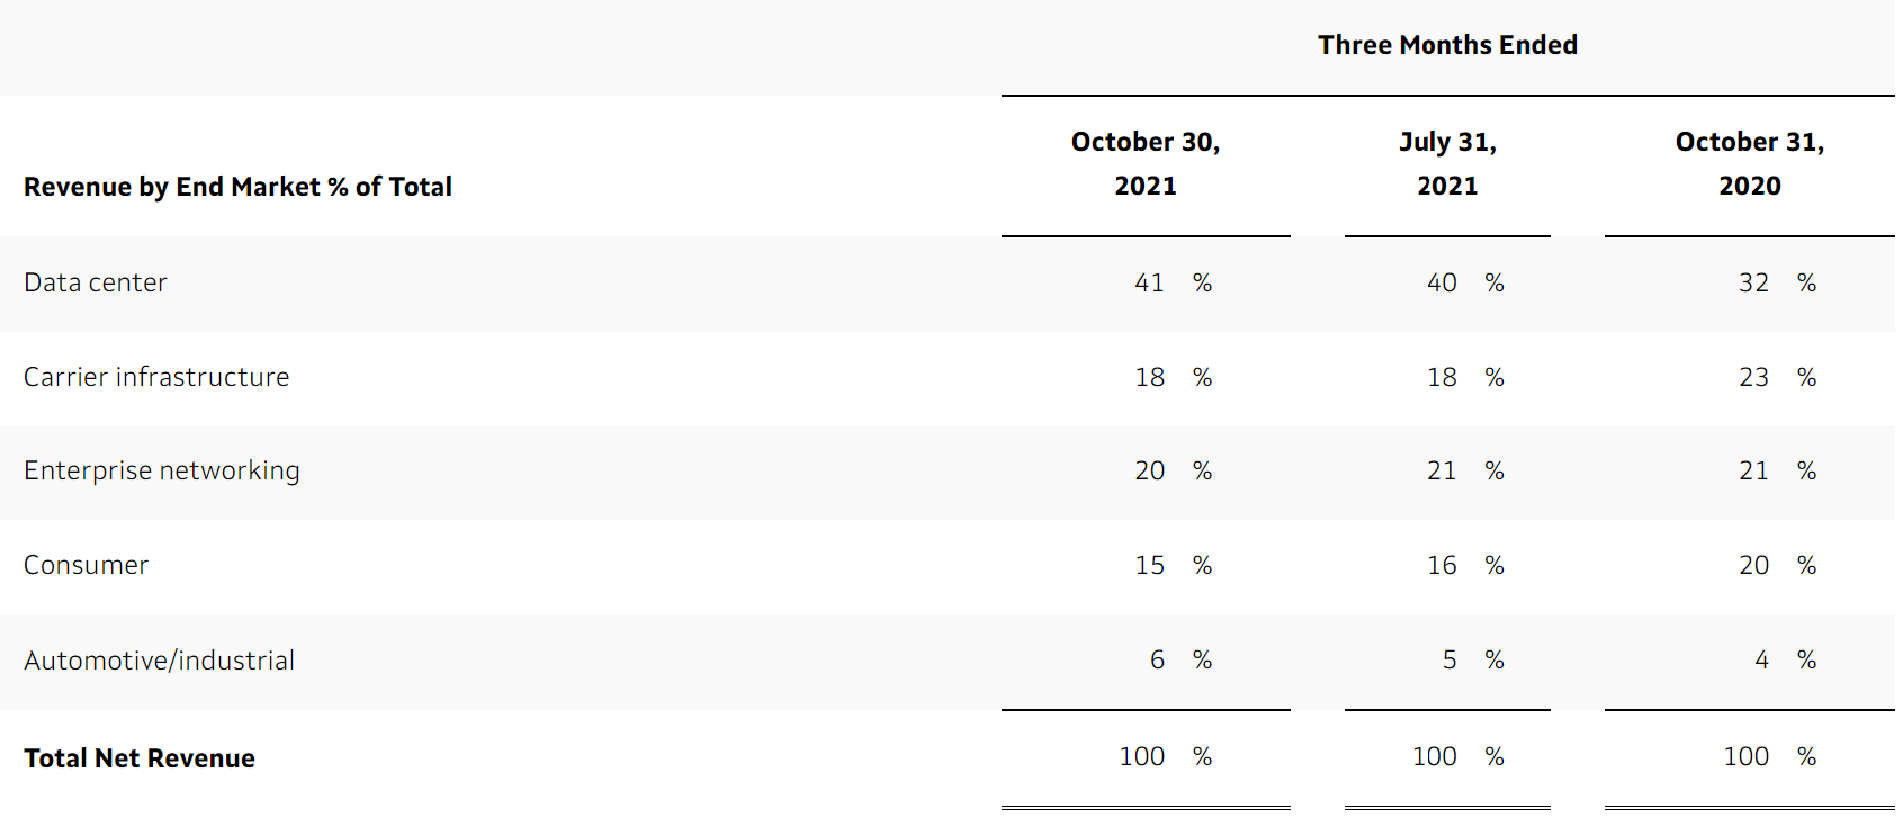Click the October 31, 2020 column header
1904x818 pixels.
point(1749,163)
